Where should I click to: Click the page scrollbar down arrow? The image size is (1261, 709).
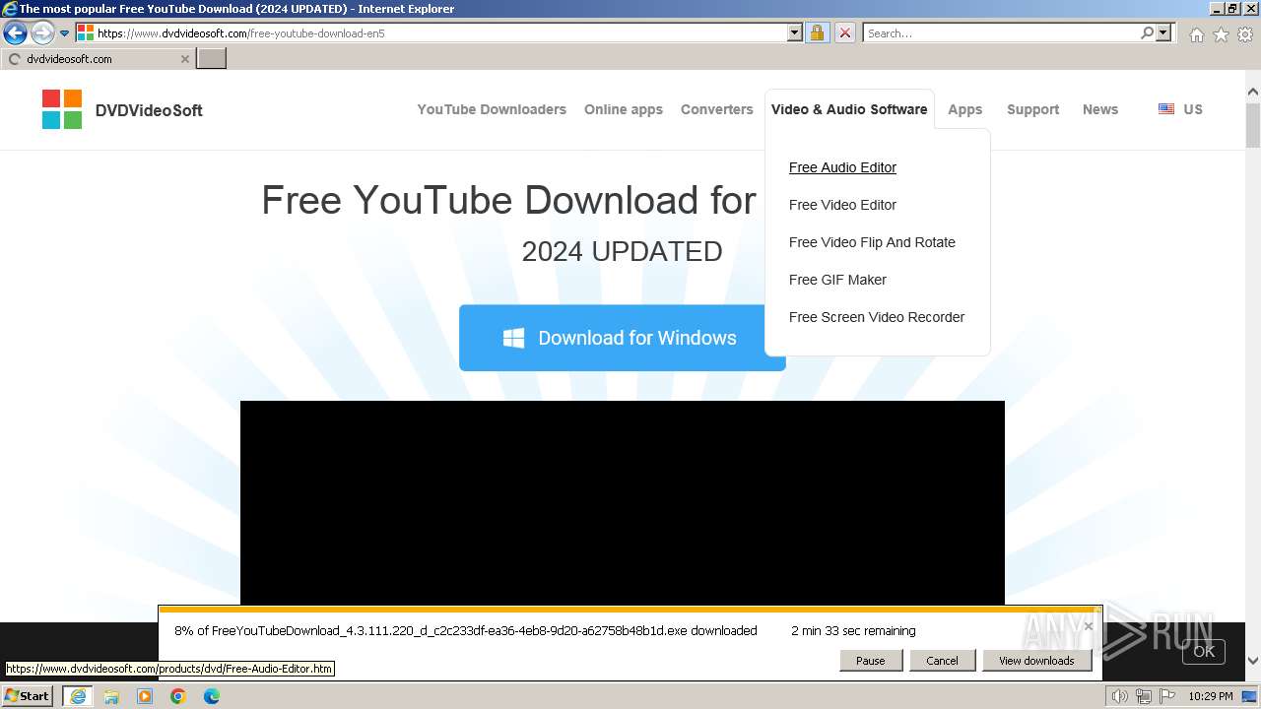pyautogui.click(x=1253, y=661)
